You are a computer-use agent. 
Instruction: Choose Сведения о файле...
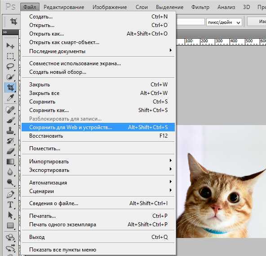pos(98,203)
